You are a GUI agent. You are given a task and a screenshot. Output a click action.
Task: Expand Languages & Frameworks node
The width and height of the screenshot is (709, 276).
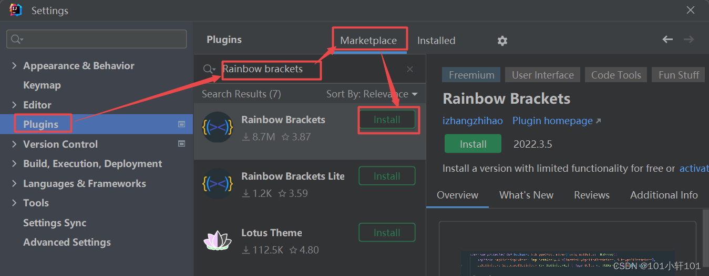[14, 183]
